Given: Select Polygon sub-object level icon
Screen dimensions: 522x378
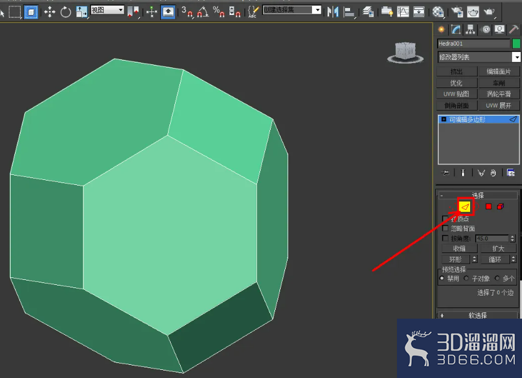Looking at the screenshot, I should tap(489, 207).
